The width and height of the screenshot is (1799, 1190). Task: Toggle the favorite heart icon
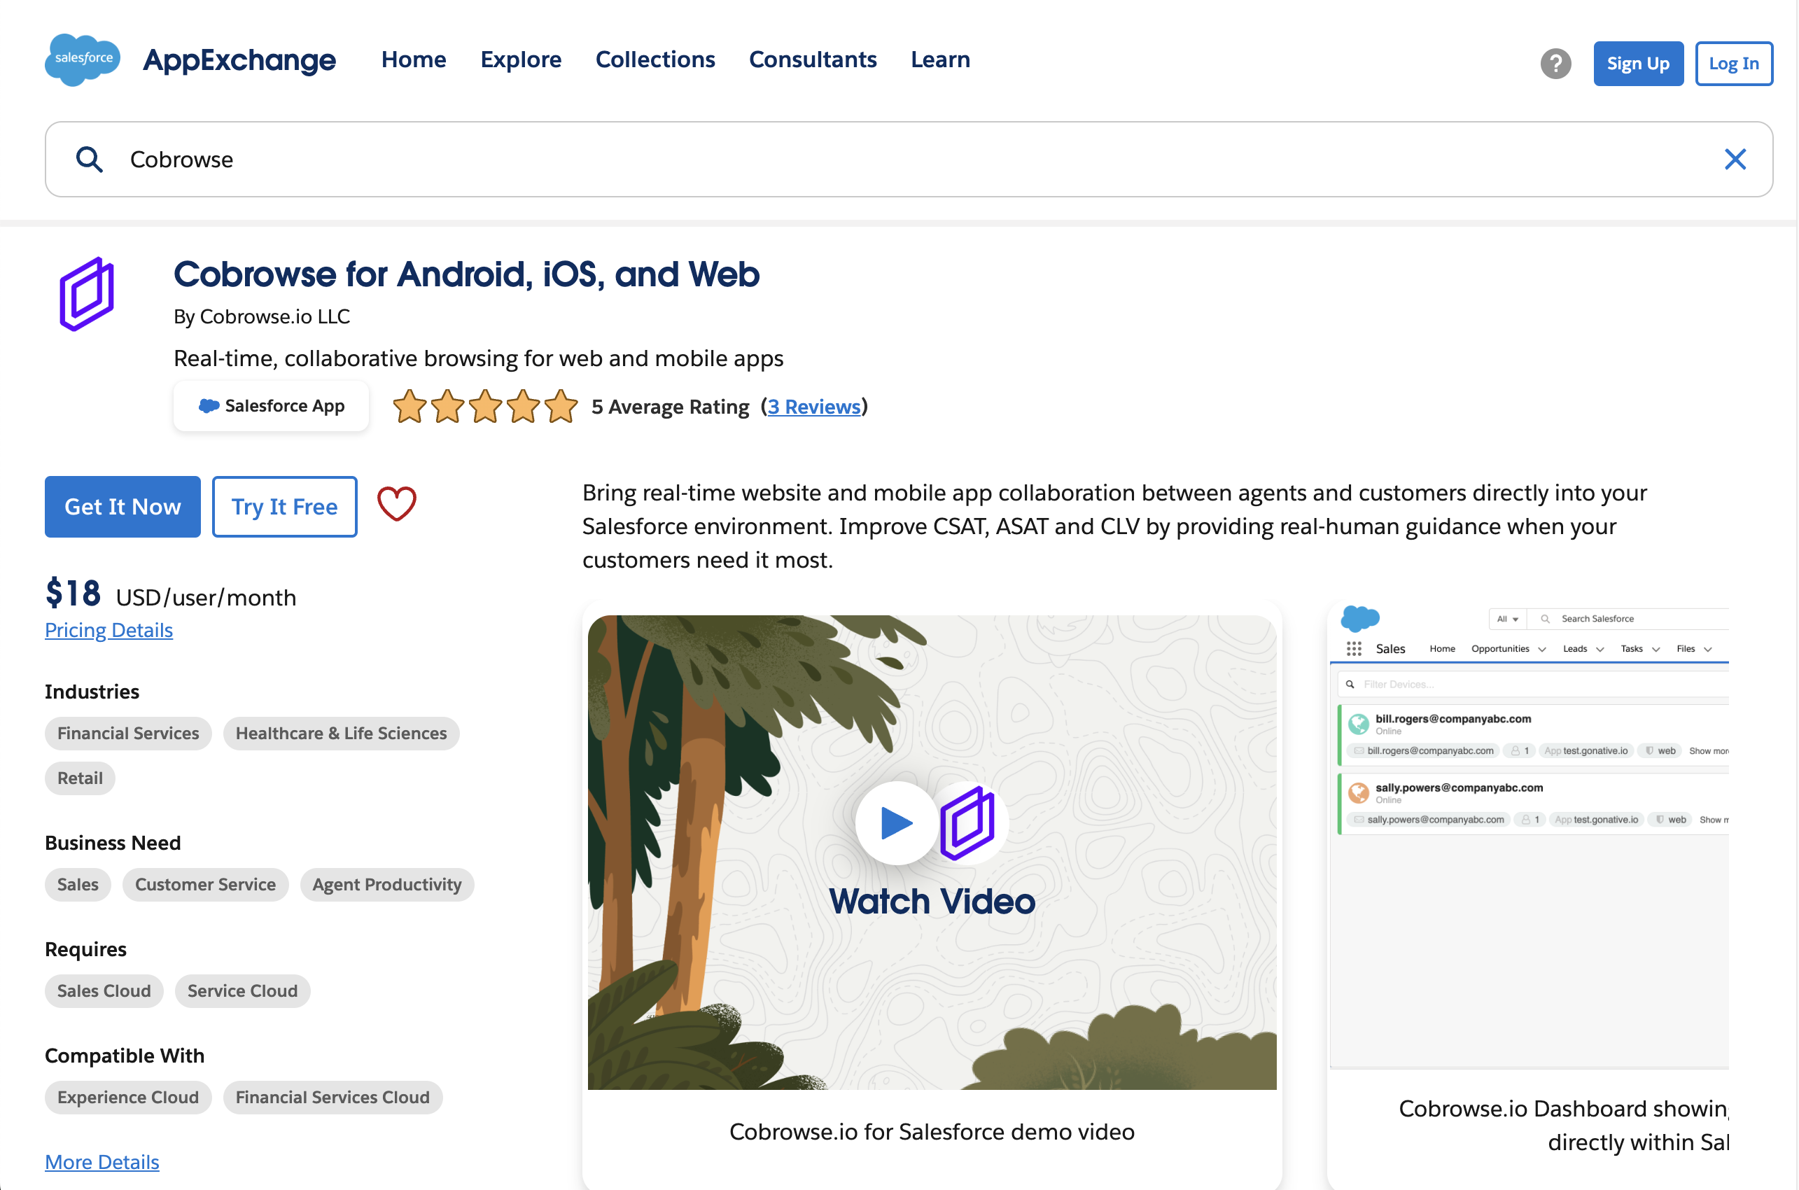point(396,505)
